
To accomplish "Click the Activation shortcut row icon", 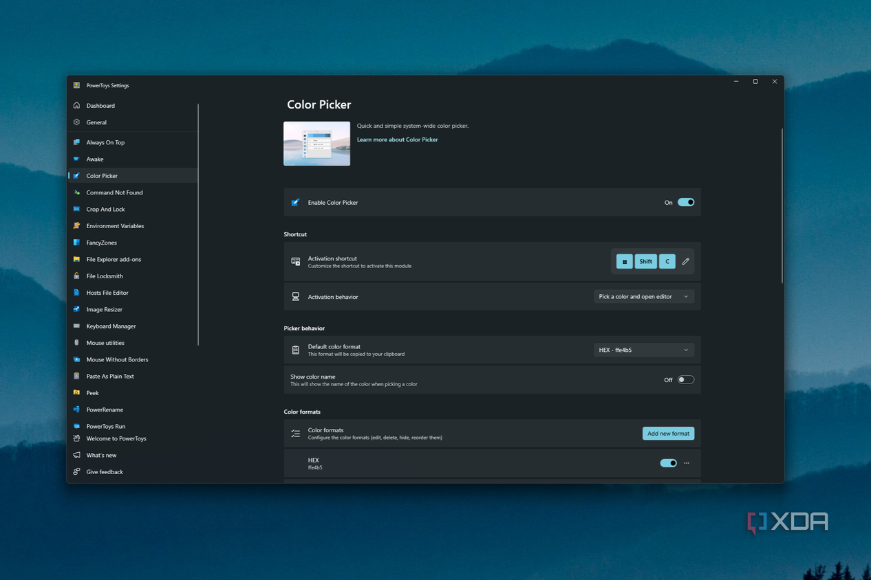I will [296, 262].
